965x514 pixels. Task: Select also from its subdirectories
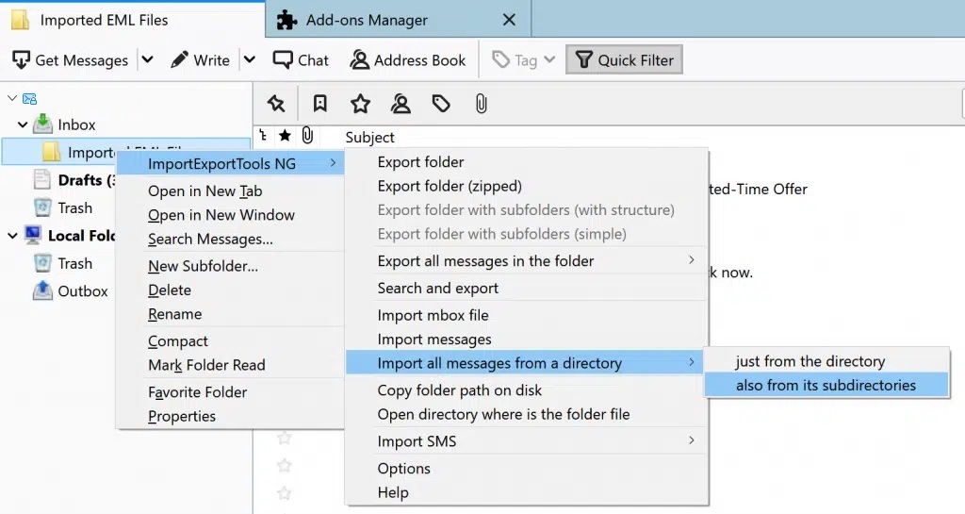click(x=826, y=386)
